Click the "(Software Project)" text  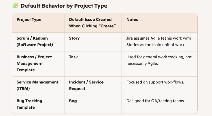tap(35, 45)
